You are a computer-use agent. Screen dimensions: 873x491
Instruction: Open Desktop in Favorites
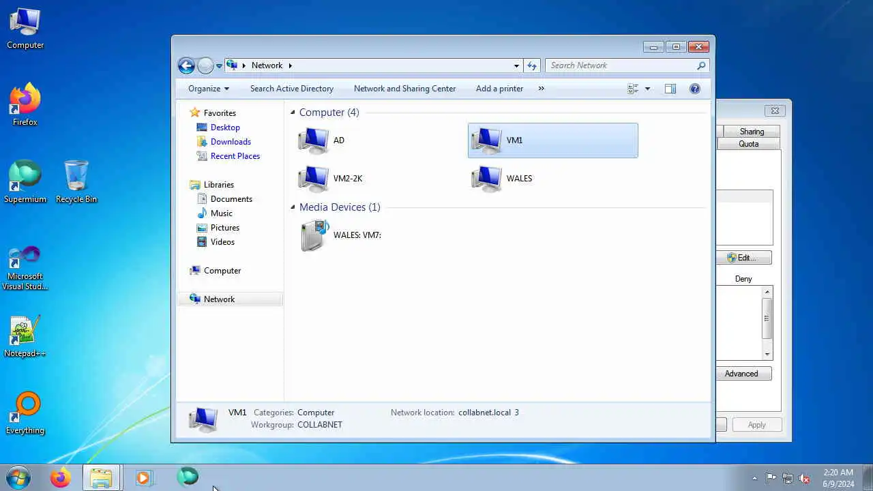pos(225,128)
